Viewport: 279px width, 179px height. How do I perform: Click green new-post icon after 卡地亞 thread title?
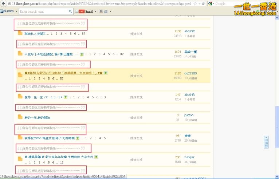click(82, 54)
